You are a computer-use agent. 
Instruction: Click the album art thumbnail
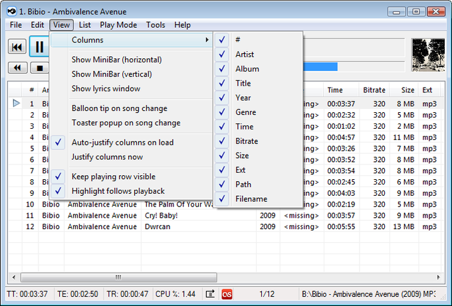428,54
